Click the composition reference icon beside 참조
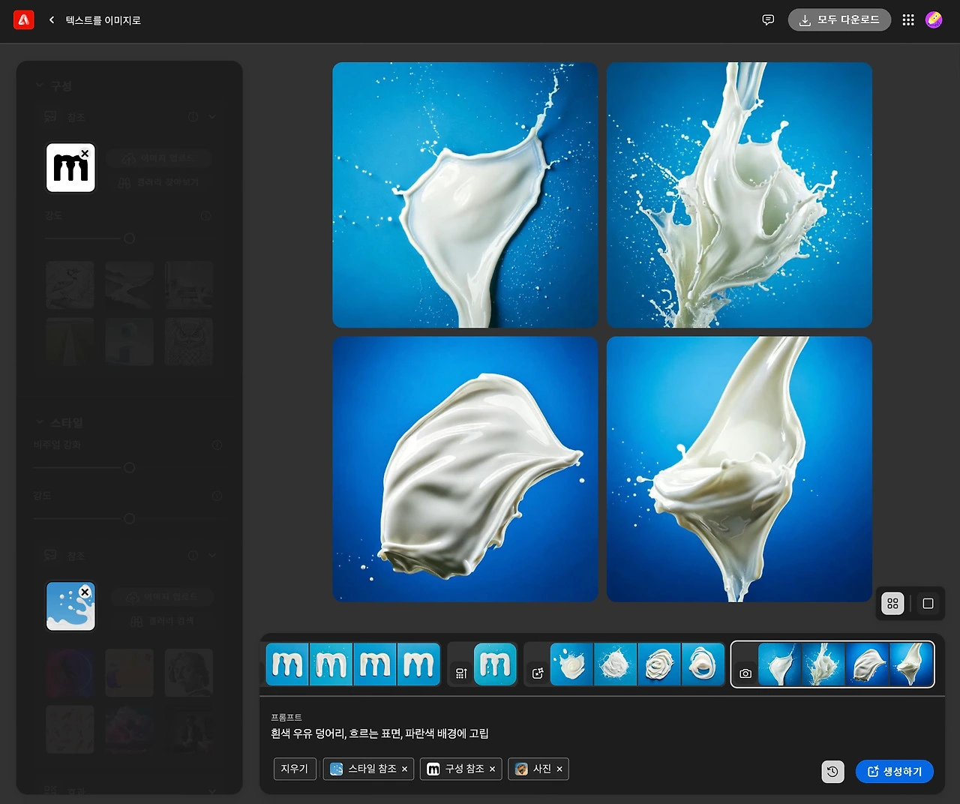The width and height of the screenshot is (960, 804). click(50, 117)
